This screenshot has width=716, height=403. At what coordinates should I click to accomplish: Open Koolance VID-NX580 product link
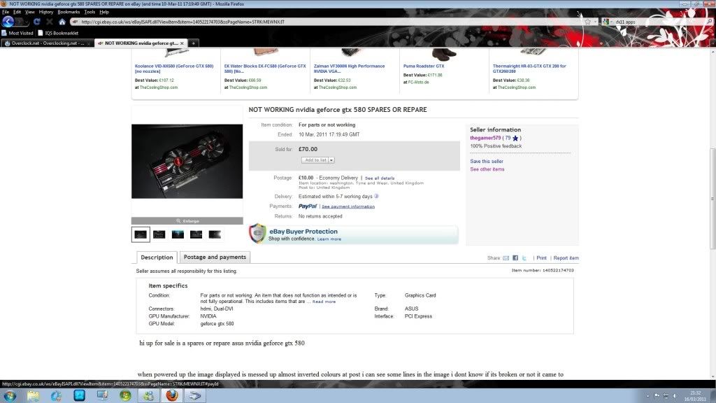[174, 69]
